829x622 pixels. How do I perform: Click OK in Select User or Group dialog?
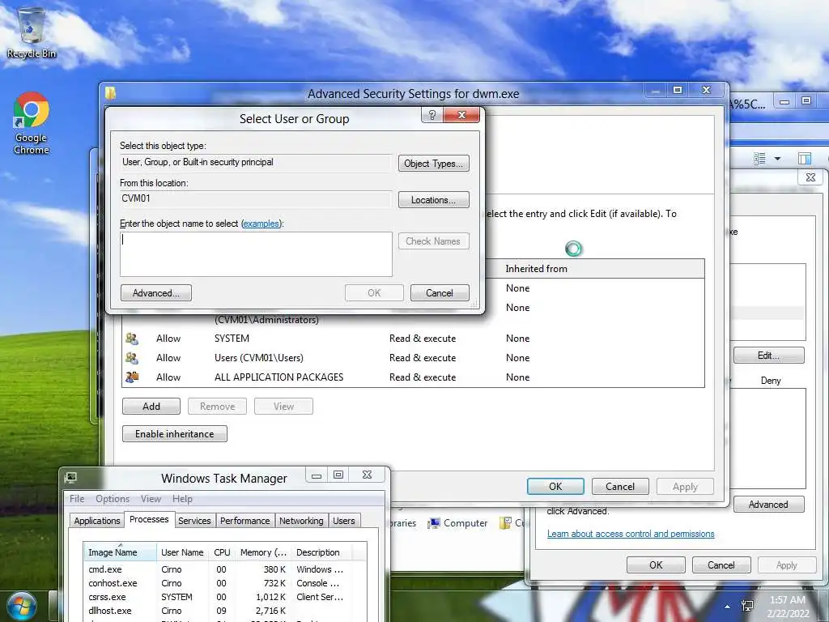[374, 293]
